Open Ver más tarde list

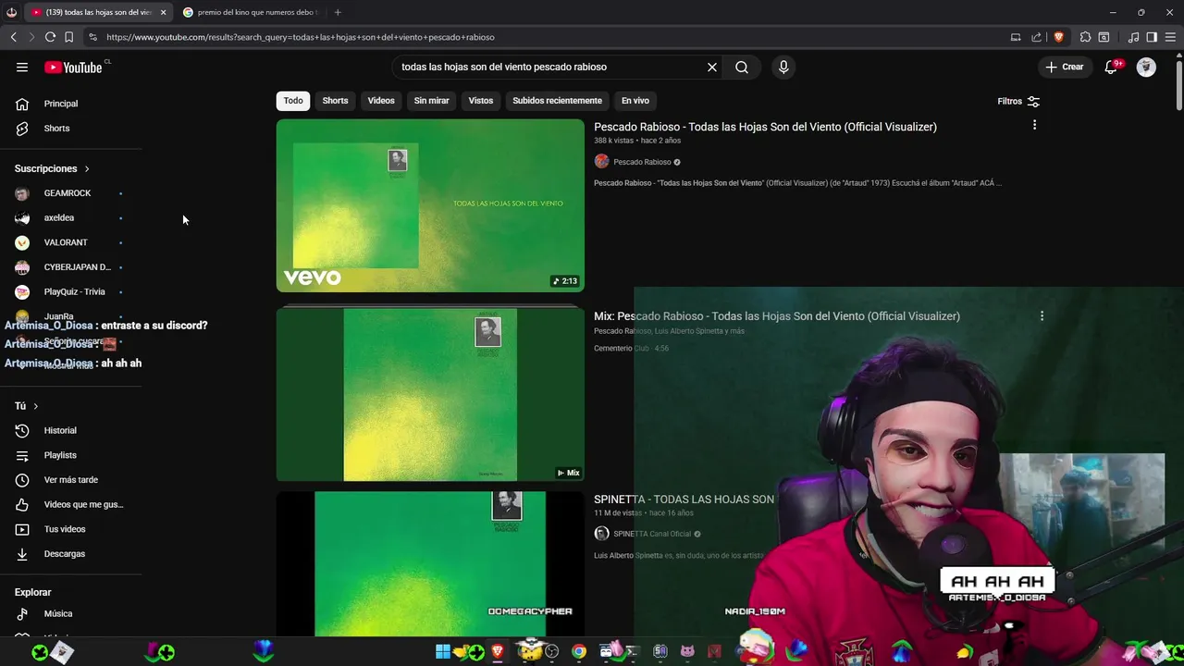(x=70, y=480)
